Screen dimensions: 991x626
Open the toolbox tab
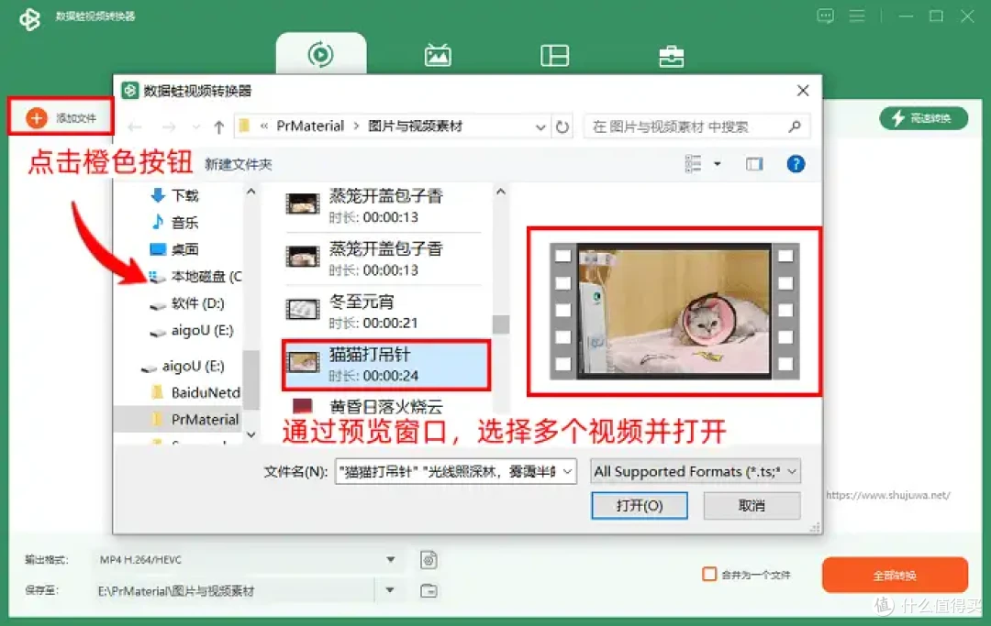(671, 56)
